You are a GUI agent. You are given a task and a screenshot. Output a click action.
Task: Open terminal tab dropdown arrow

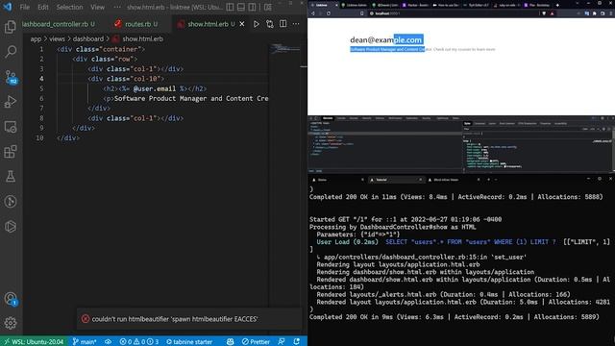point(496,180)
